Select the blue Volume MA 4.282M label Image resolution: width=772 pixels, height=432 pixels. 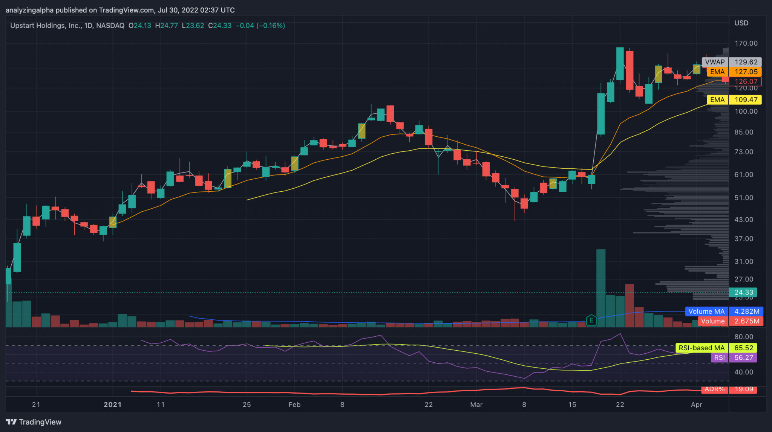click(724, 311)
